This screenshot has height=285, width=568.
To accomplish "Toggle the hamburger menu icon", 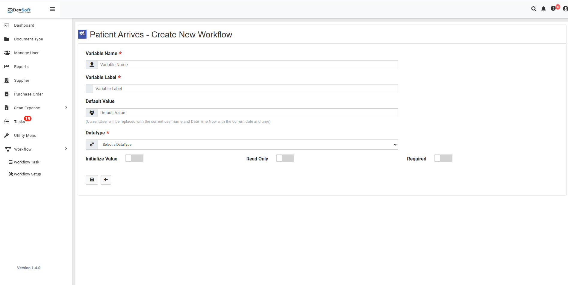I will click(52, 9).
